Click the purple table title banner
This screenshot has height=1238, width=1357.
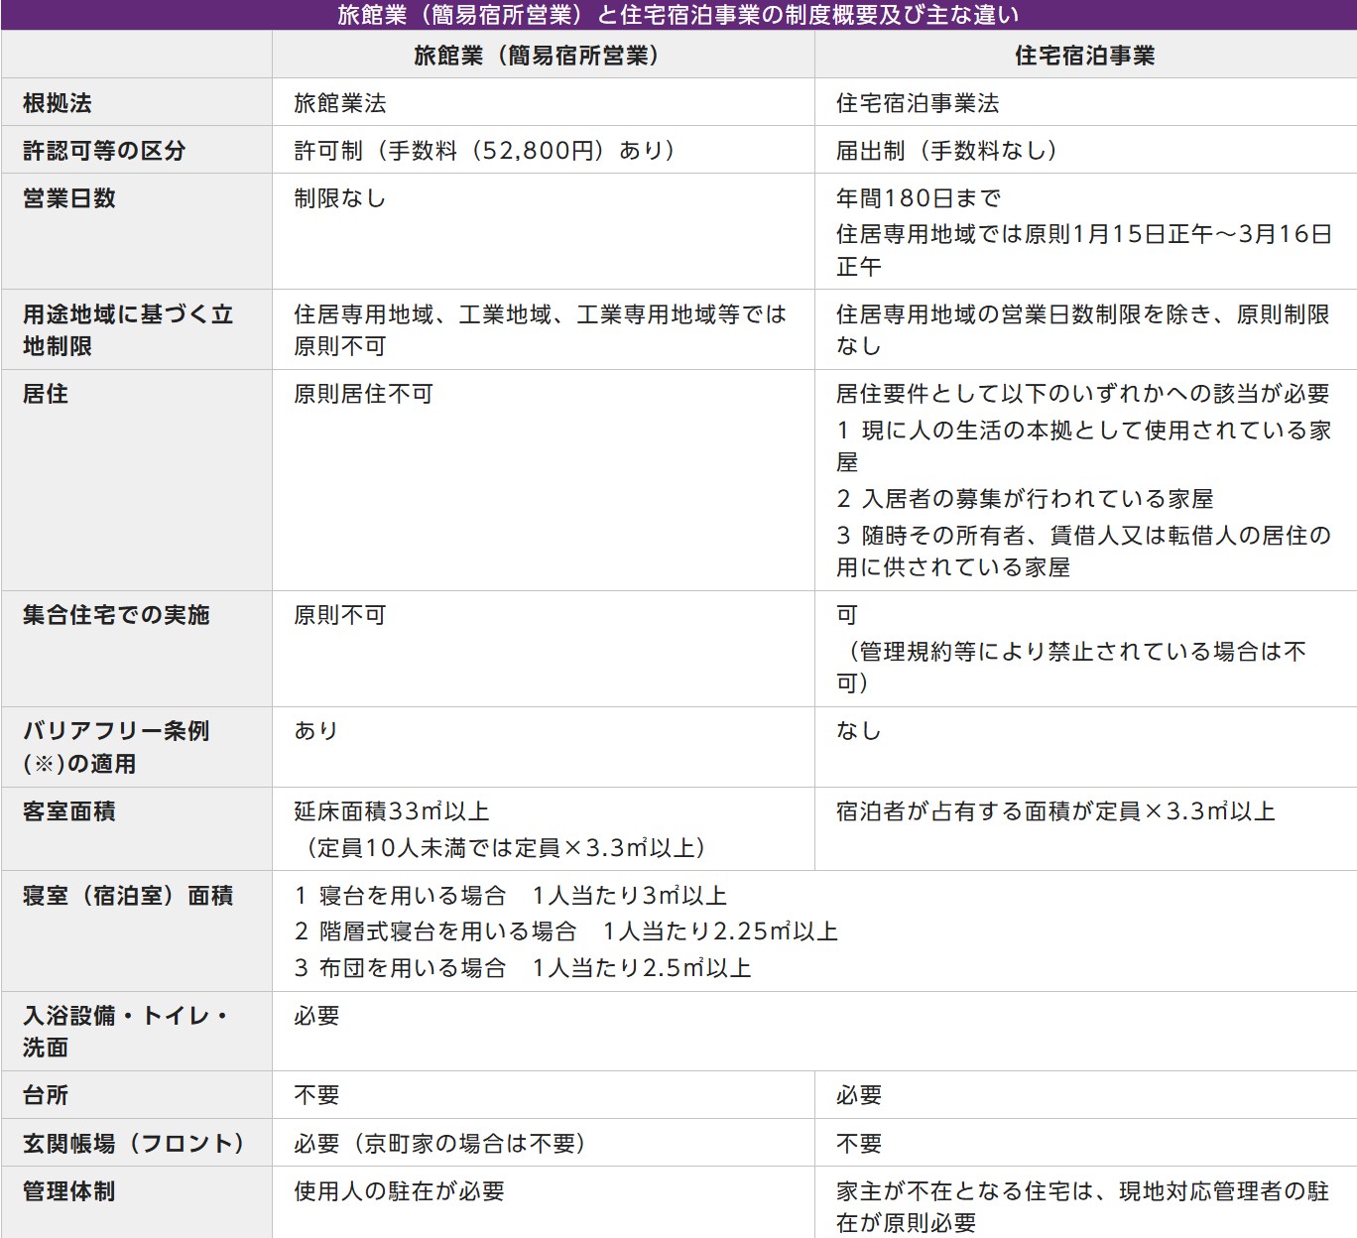(678, 15)
